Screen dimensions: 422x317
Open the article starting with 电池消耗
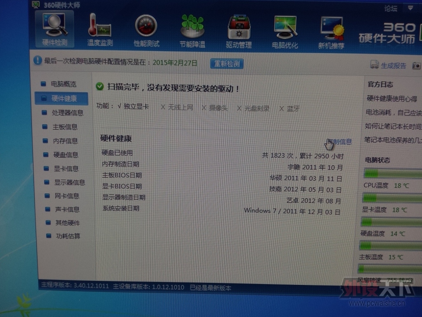point(394,113)
